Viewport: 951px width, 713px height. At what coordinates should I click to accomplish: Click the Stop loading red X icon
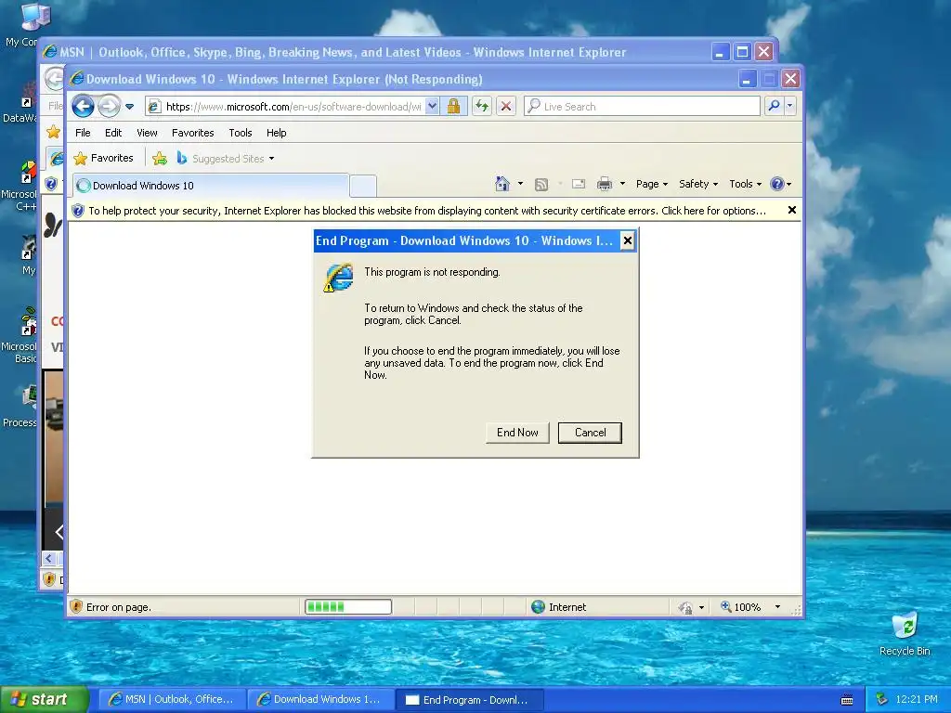pos(506,107)
